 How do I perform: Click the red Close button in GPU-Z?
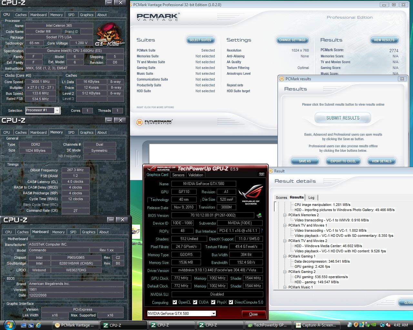pyautogui.click(x=254, y=314)
